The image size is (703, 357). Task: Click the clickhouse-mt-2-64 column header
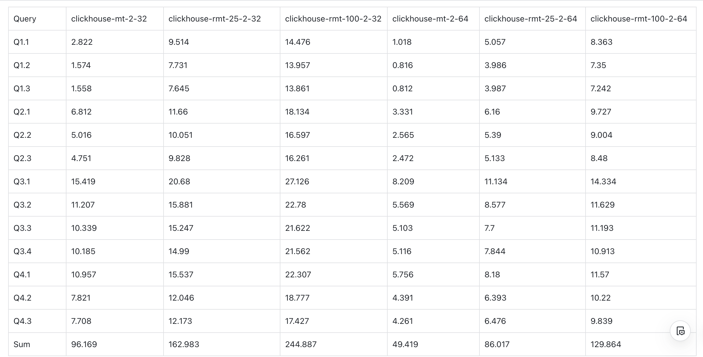coord(430,19)
